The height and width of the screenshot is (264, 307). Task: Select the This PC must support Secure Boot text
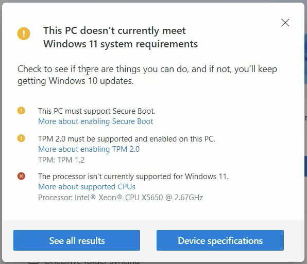pos(97,111)
